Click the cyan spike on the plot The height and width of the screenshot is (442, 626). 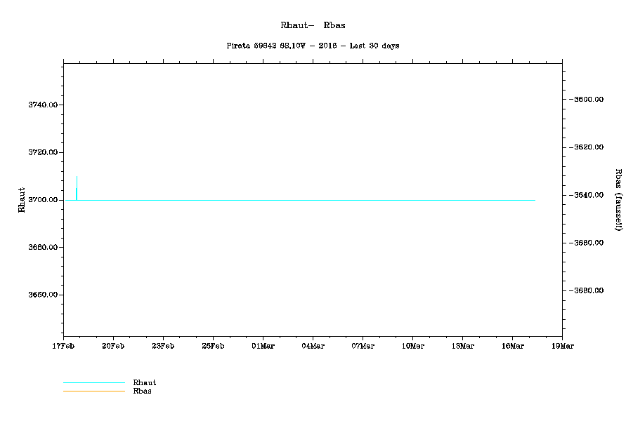pyautogui.click(x=76, y=193)
